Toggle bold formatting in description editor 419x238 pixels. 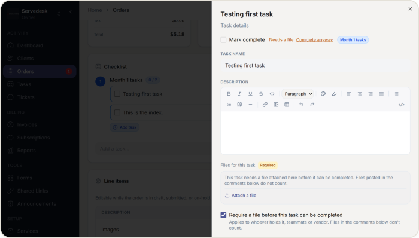229,94
